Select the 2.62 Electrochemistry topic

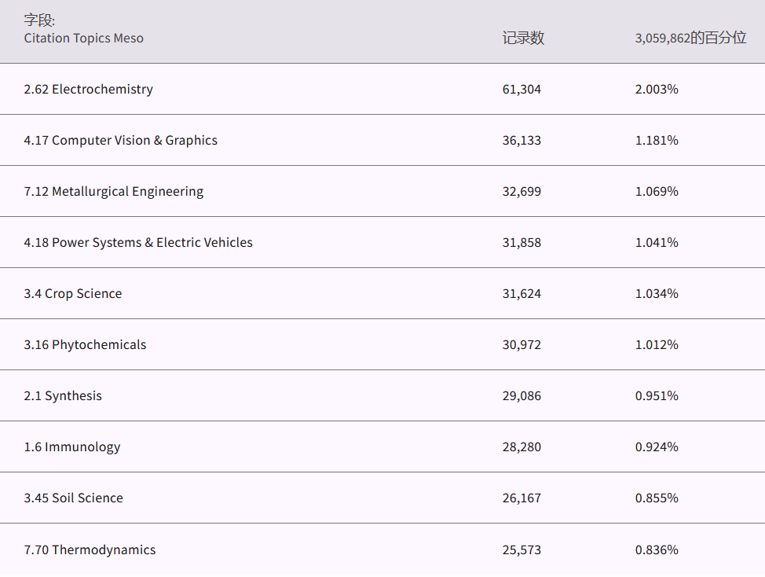[88, 89]
